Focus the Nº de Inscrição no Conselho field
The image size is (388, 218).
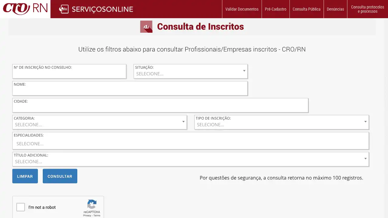pyautogui.click(x=69, y=74)
